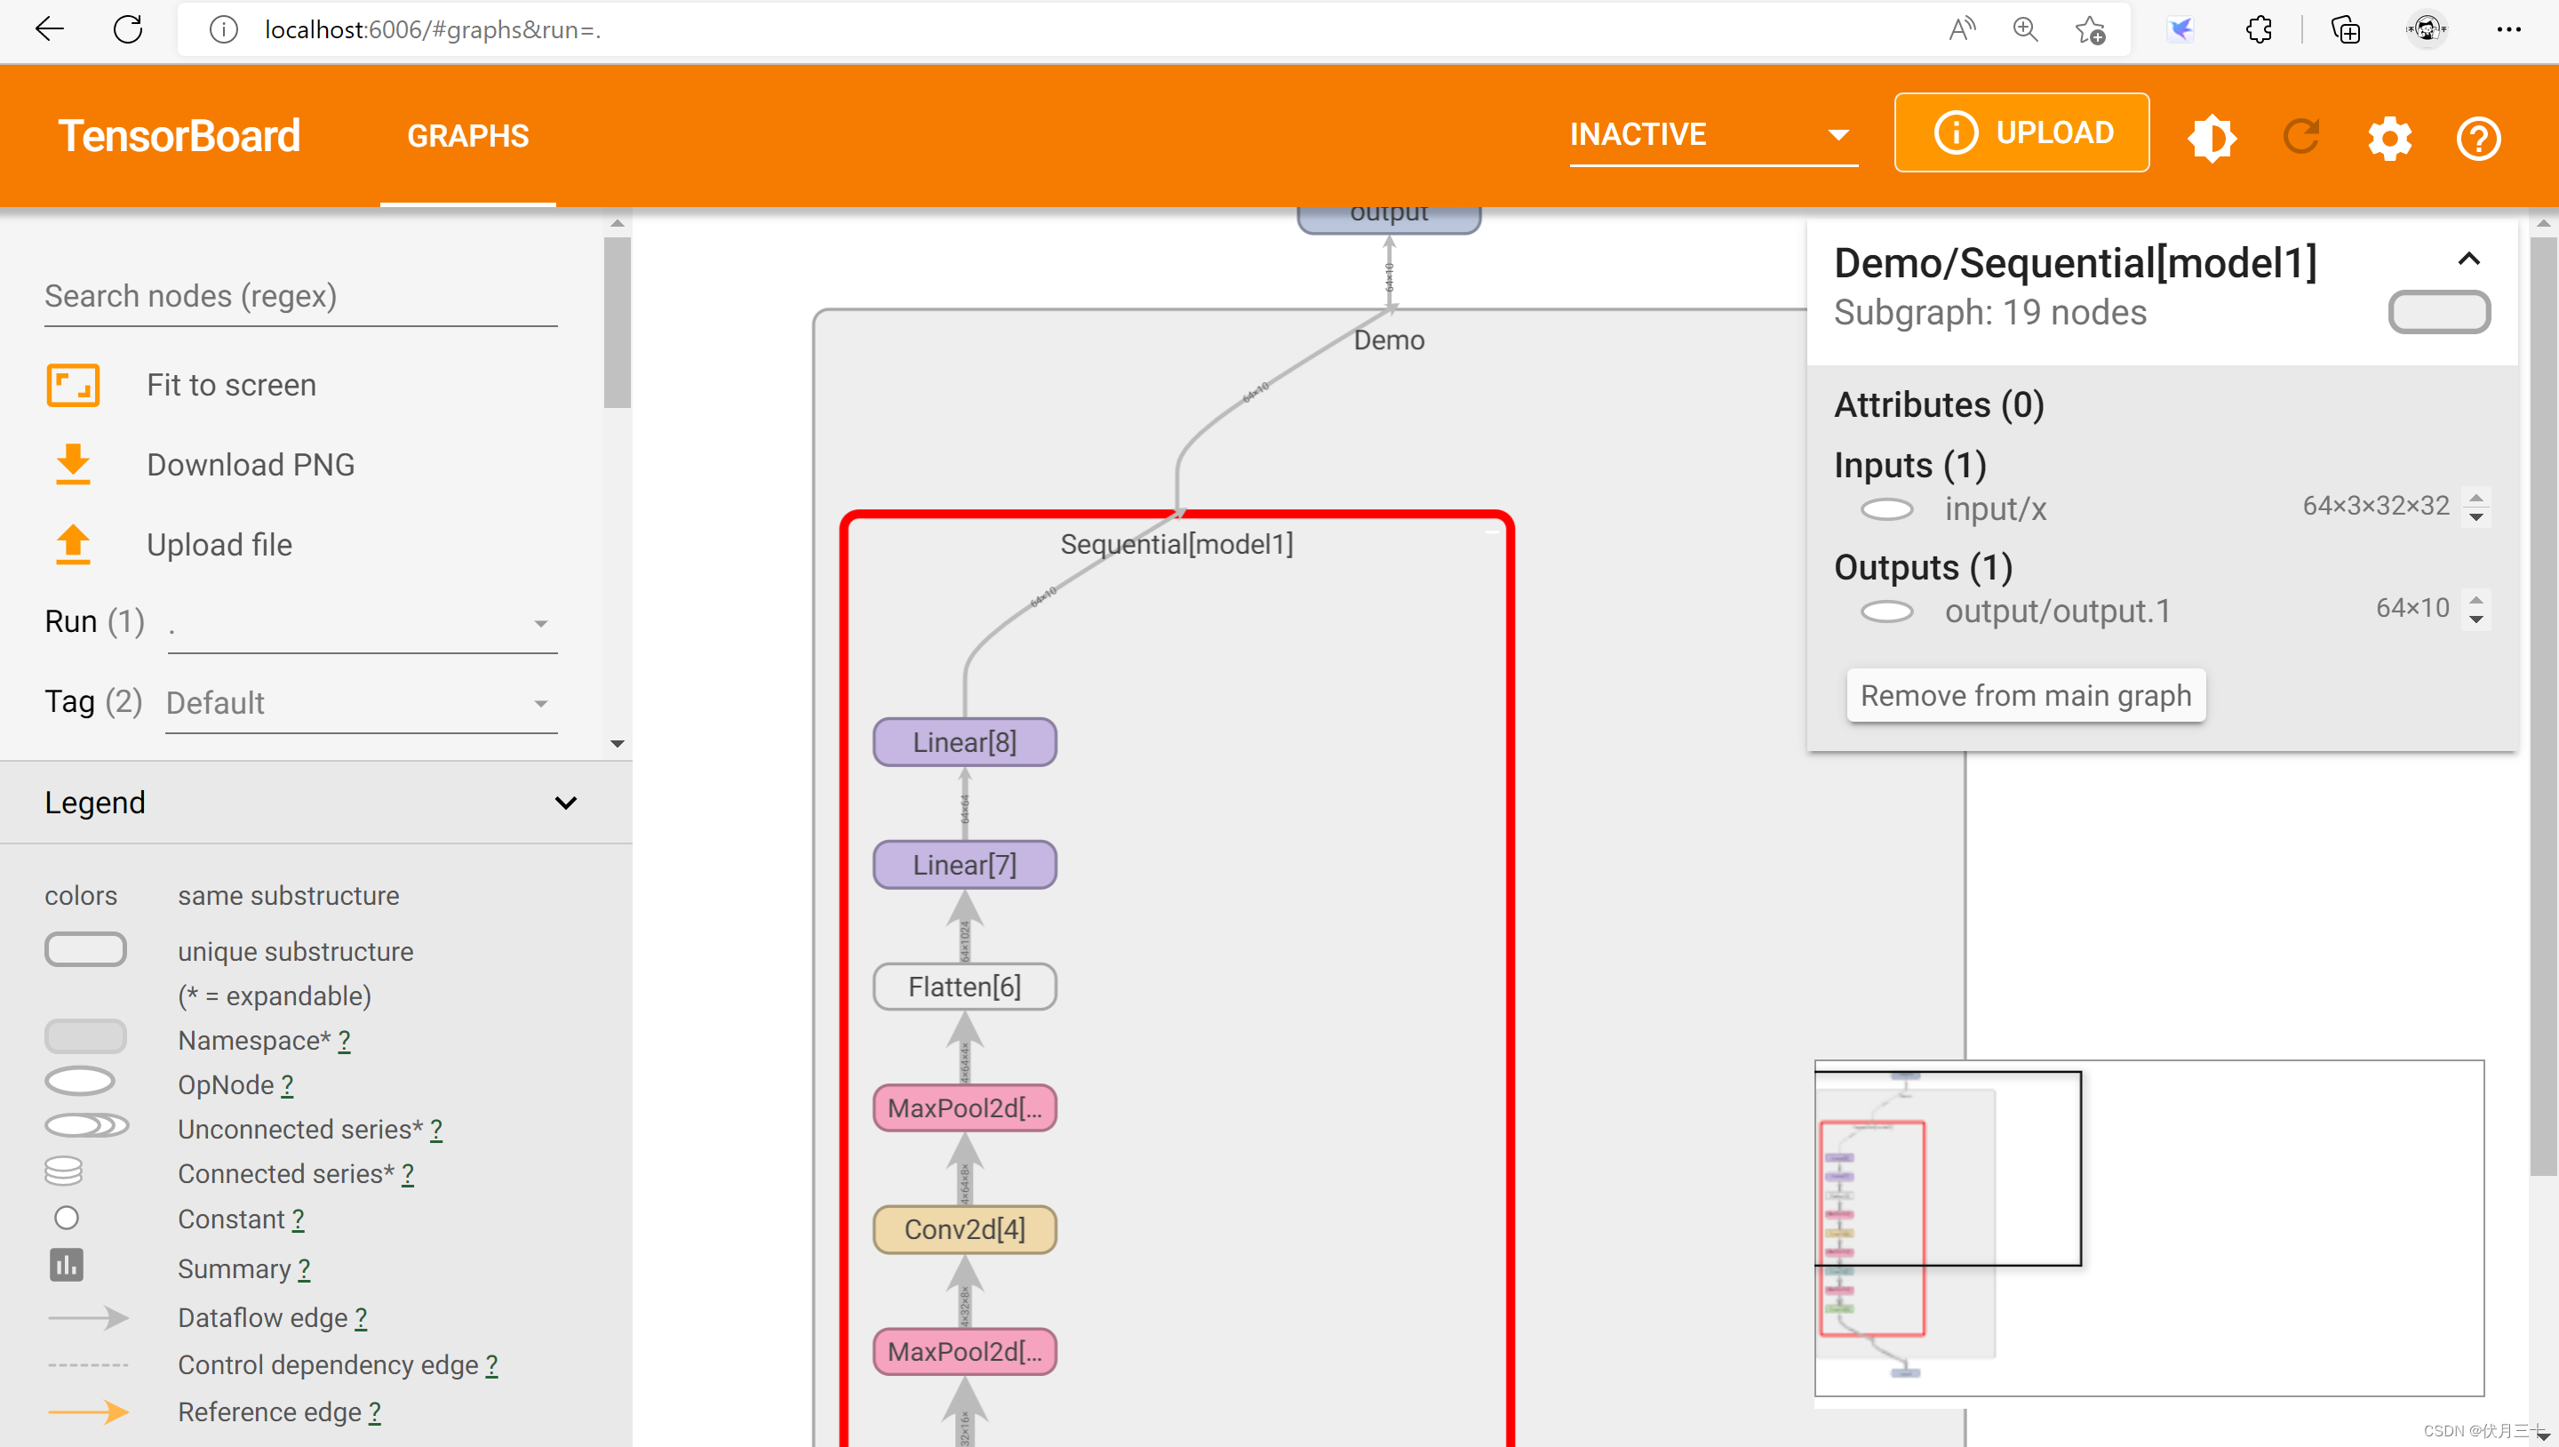Click the Download PNG icon
Image resolution: width=2559 pixels, height=1447 pixels.
72,462
